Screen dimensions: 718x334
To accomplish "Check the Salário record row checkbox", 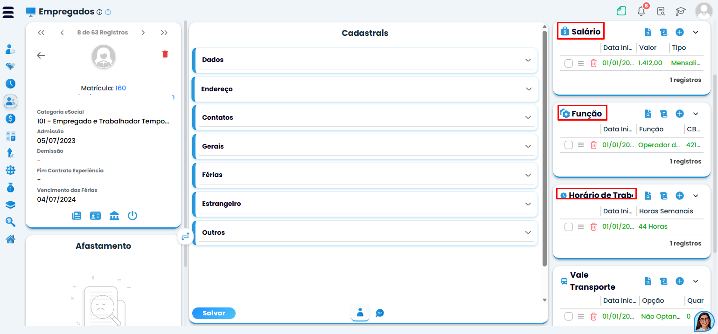I will (568, 63).
